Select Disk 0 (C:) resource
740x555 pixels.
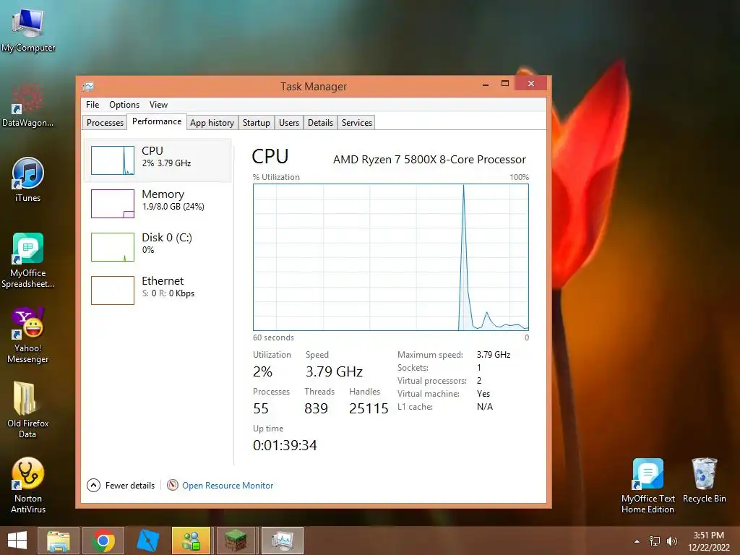click(x=158, y=247)
